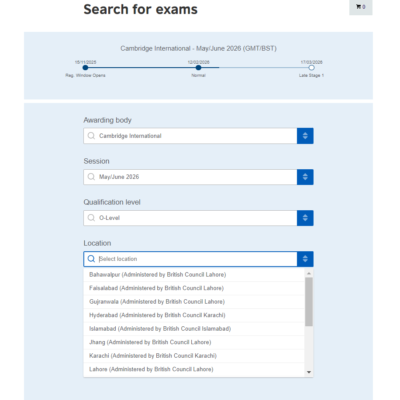Screen dimensions: 400x400
Task: Click the search icon in Location field
Action: pyautogui.click(x=91, y=259)
